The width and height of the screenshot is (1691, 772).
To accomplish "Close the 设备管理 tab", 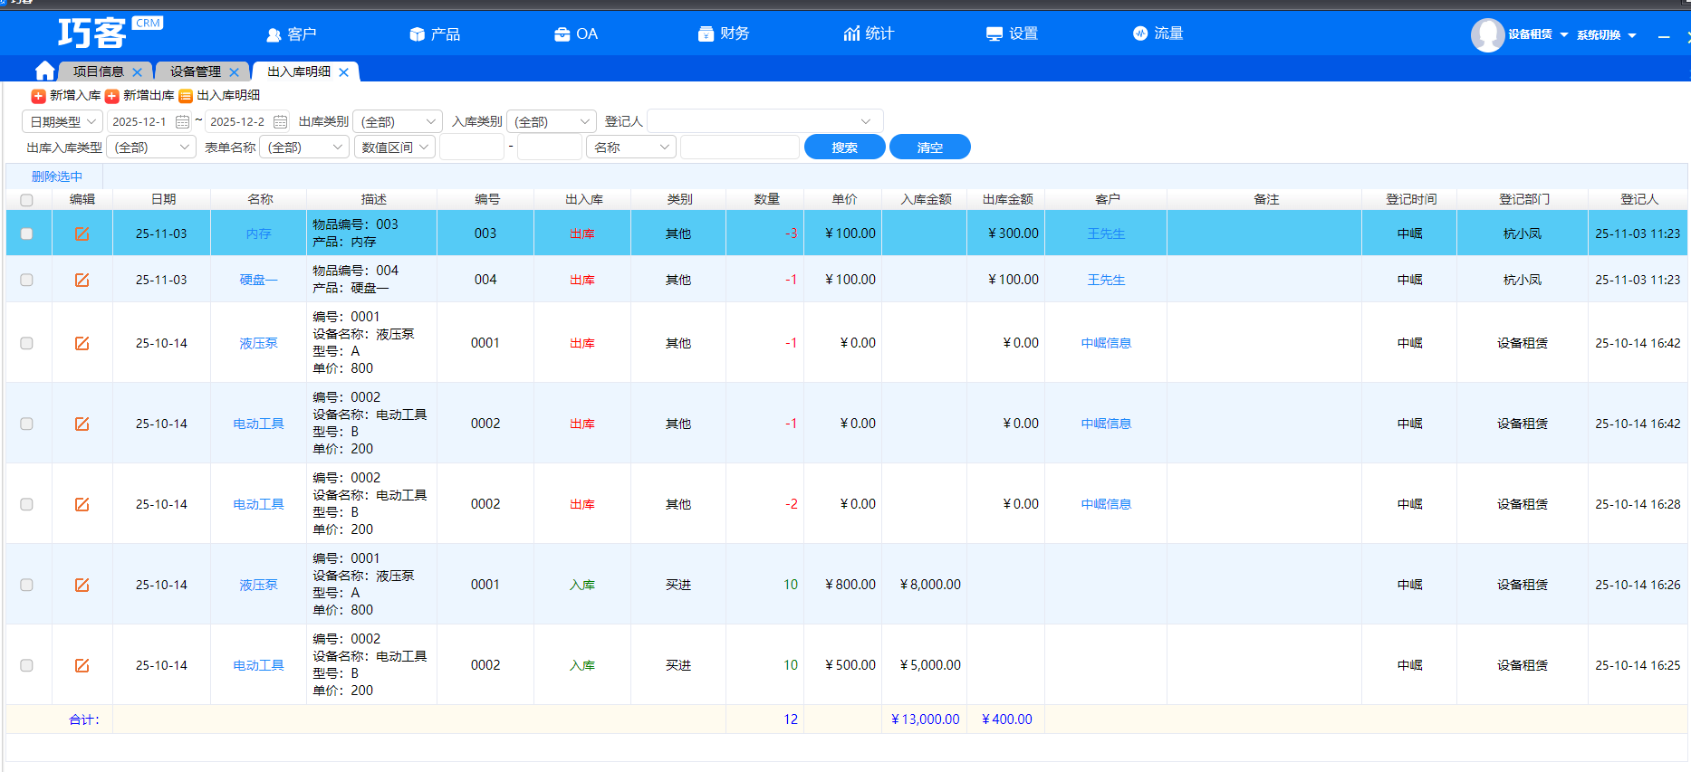I will 234,72.
